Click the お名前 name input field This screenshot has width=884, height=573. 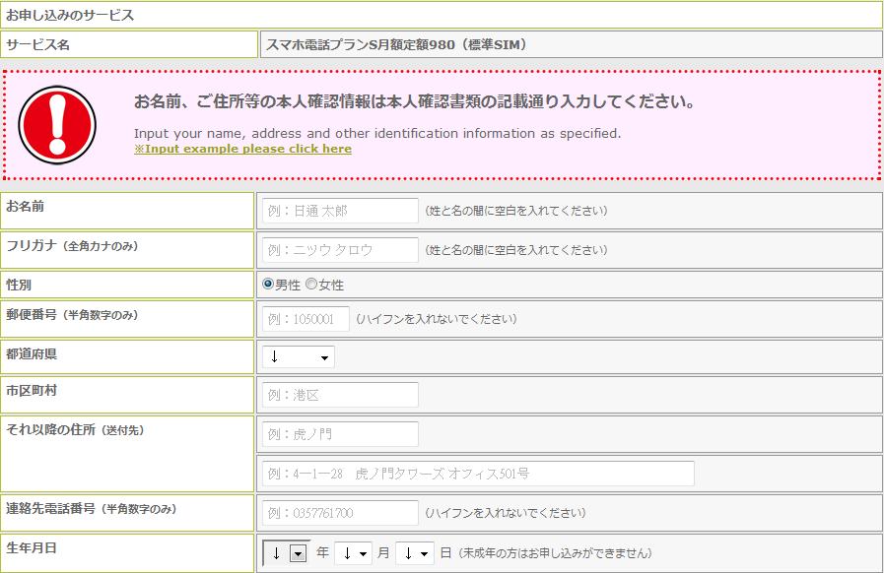(340, 211)
